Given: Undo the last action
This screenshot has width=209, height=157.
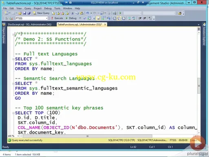Looking at the screenshot, I should 87,13.
